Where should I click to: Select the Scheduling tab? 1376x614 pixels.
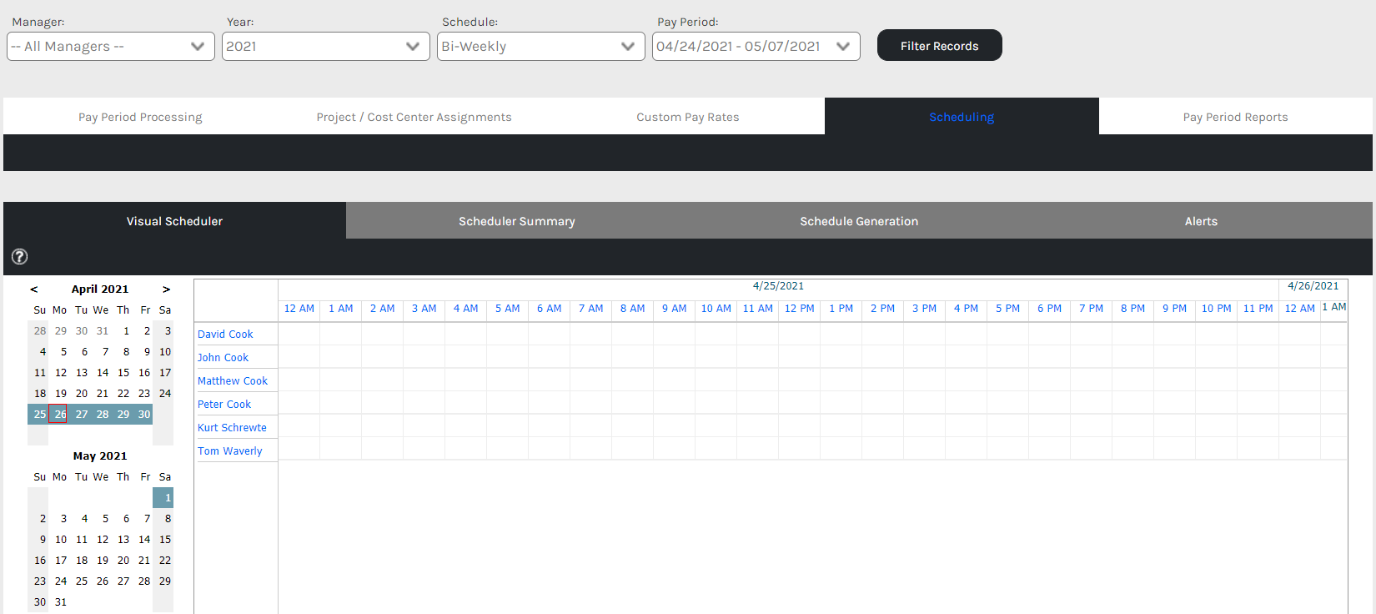pyautogui.click(x=962, y=117)
